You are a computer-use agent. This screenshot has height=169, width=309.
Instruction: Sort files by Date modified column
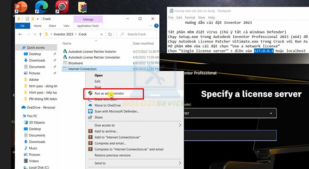pos(143,44)
